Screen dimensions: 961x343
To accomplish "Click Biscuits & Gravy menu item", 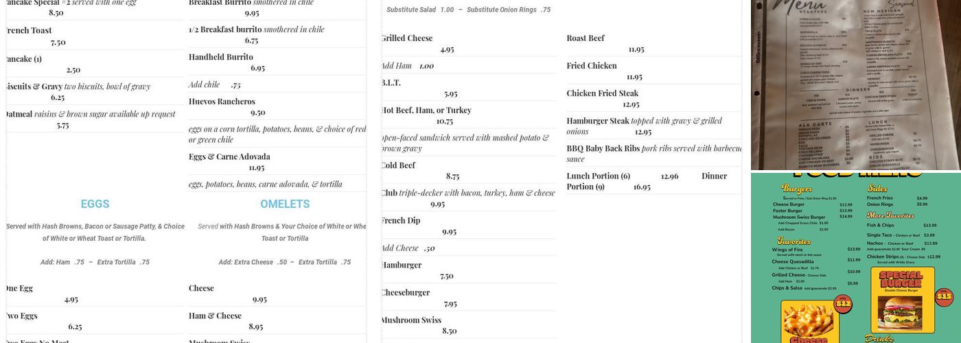I will (x=32, y=86).
